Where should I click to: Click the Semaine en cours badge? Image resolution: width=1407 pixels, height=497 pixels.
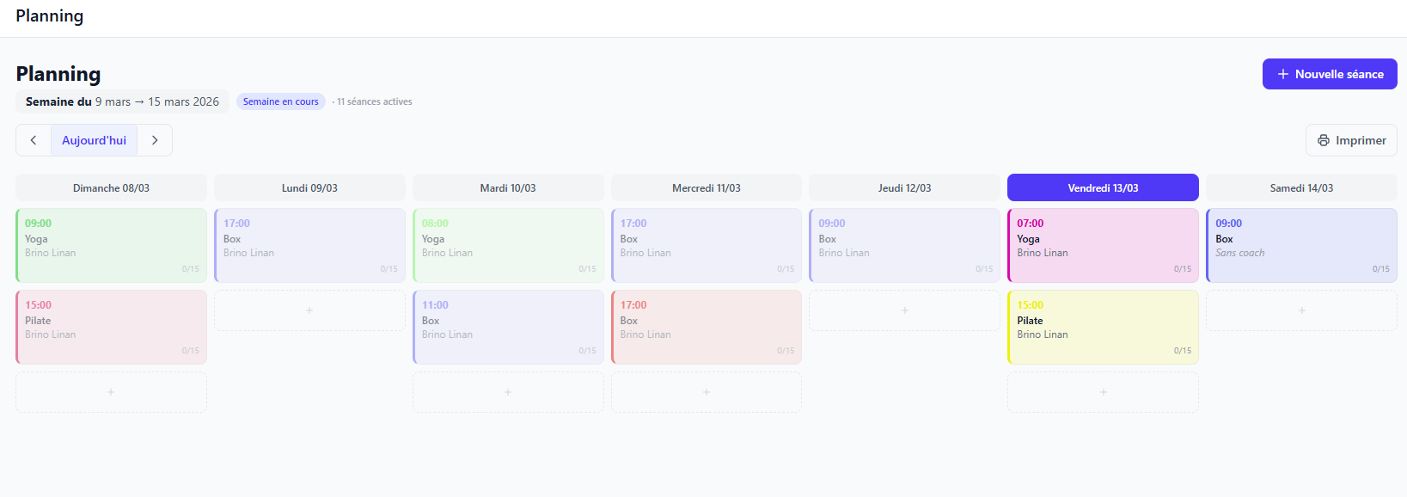(280, 101)
